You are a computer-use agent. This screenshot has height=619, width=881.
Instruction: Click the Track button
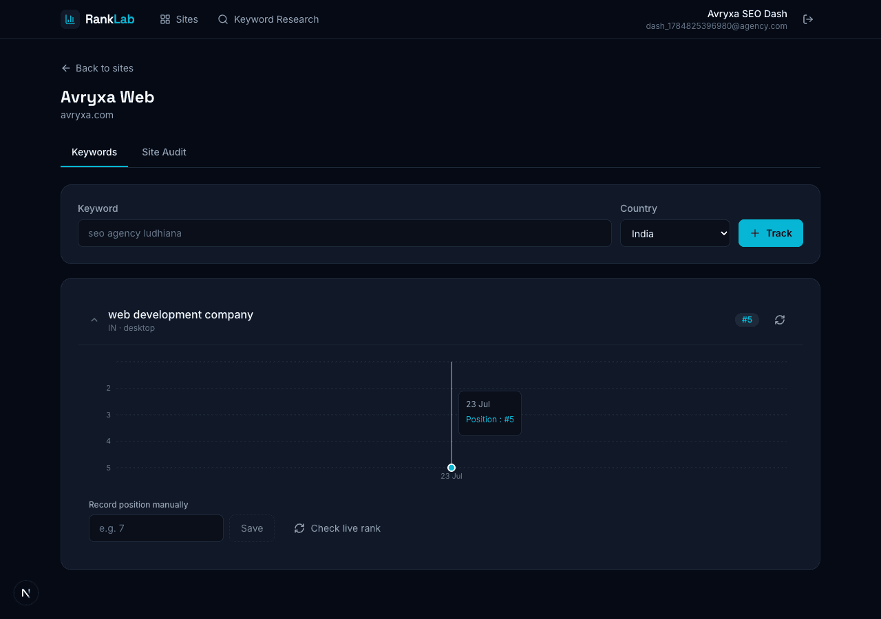point(771,233)
